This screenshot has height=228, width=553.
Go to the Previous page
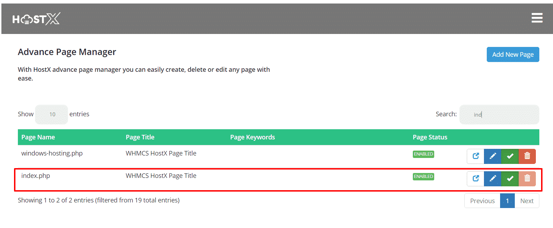point(482,201)
